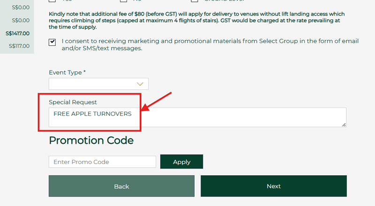
Task: Click the required asterisk beside Event Type
Action: pos(85,73)
